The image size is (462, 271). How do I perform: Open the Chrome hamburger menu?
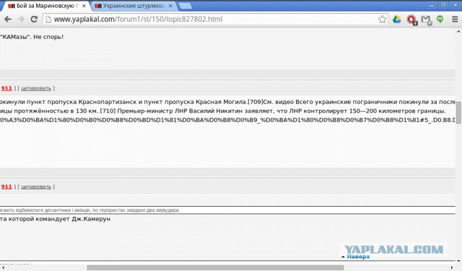(455, 20)
